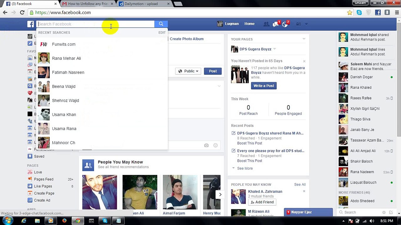This screenshot has width=401, height=225.
Task: Open Firefox from taskbar
Action: [64, 221]
